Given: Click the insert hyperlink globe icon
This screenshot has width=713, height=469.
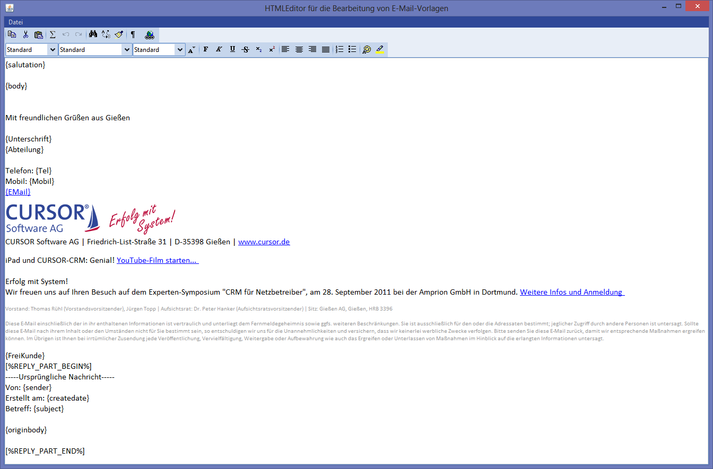Looking at the screenshot, I should pyautogui.click(x=150, y=35).
